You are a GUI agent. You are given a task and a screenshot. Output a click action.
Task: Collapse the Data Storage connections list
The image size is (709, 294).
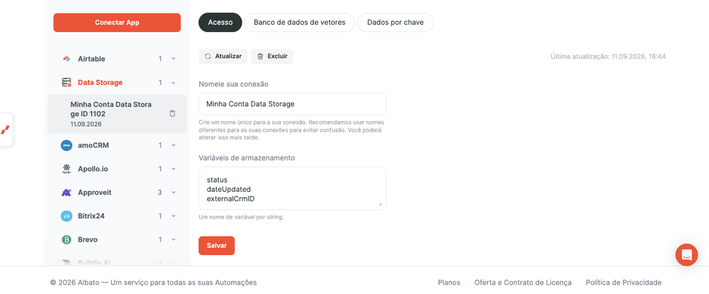point(173,83)
